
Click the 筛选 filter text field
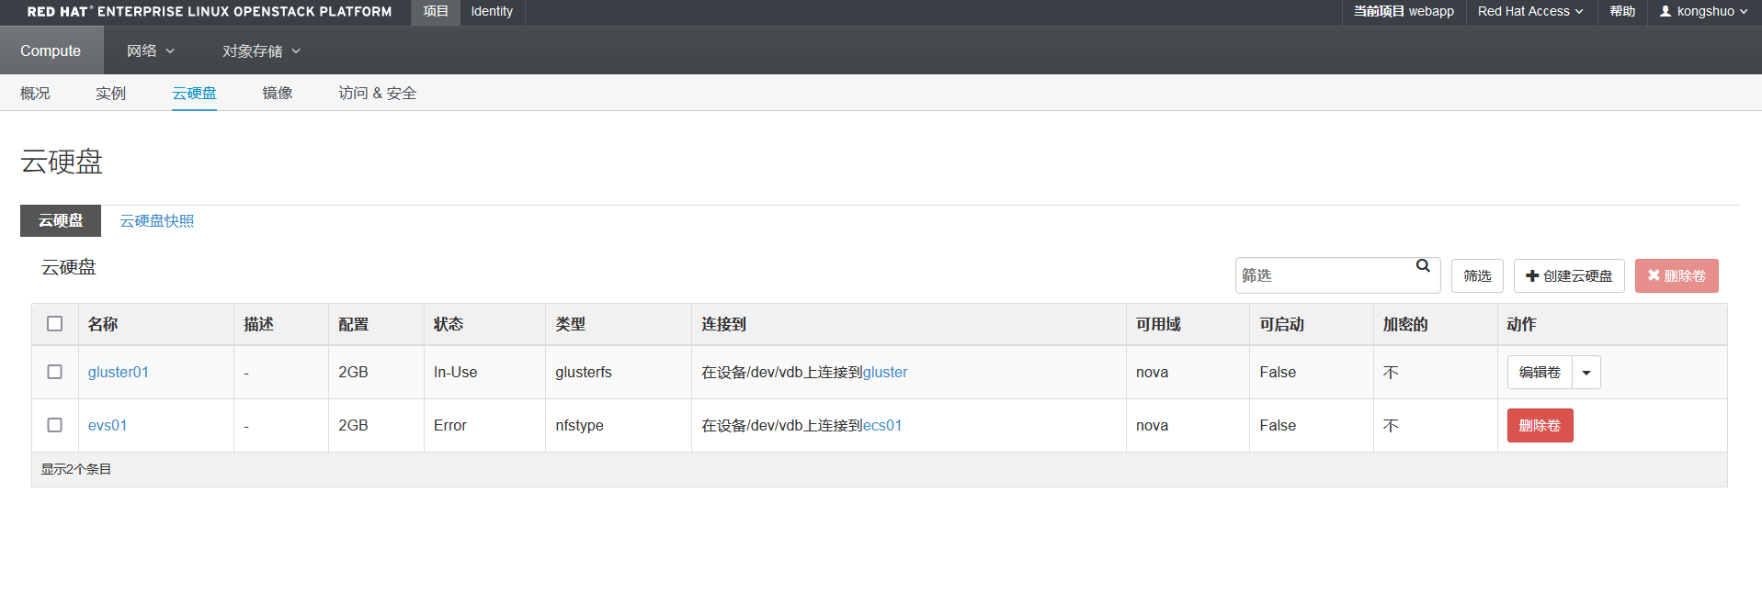[x=1324, y=275]
